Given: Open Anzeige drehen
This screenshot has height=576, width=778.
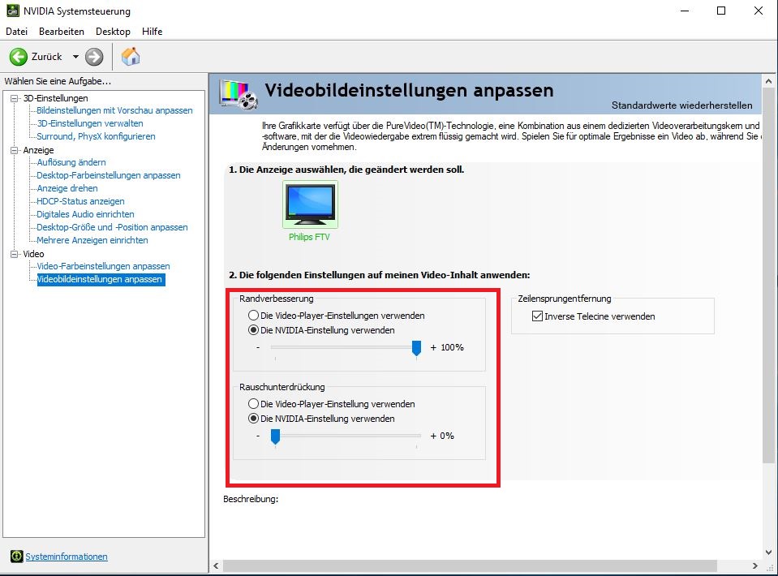Looking at the screenshot, I should click(67, 188).
